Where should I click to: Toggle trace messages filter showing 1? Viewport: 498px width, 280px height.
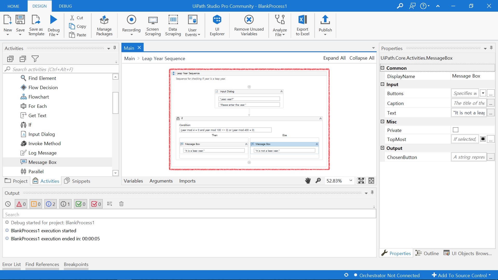pos(65,204)
